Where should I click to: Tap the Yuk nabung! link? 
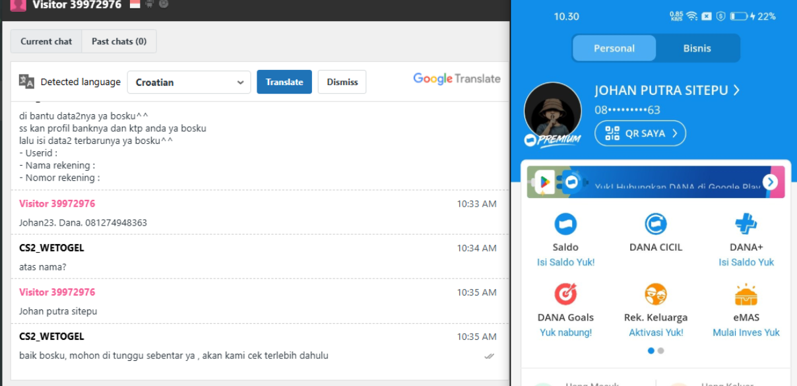(x=565, y=333)
